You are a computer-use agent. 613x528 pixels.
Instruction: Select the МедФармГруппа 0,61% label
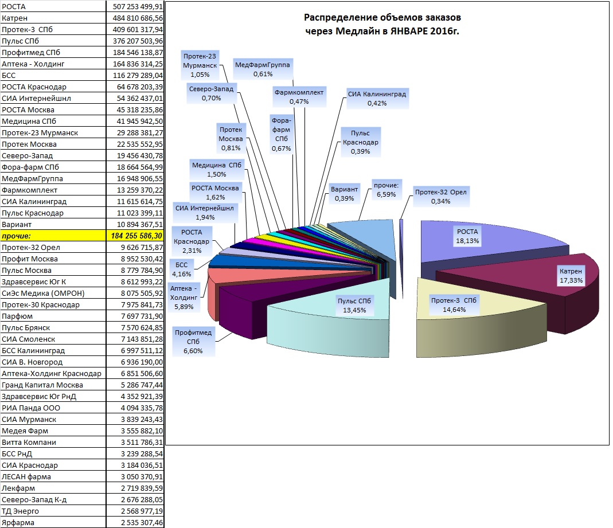[263, 69]
